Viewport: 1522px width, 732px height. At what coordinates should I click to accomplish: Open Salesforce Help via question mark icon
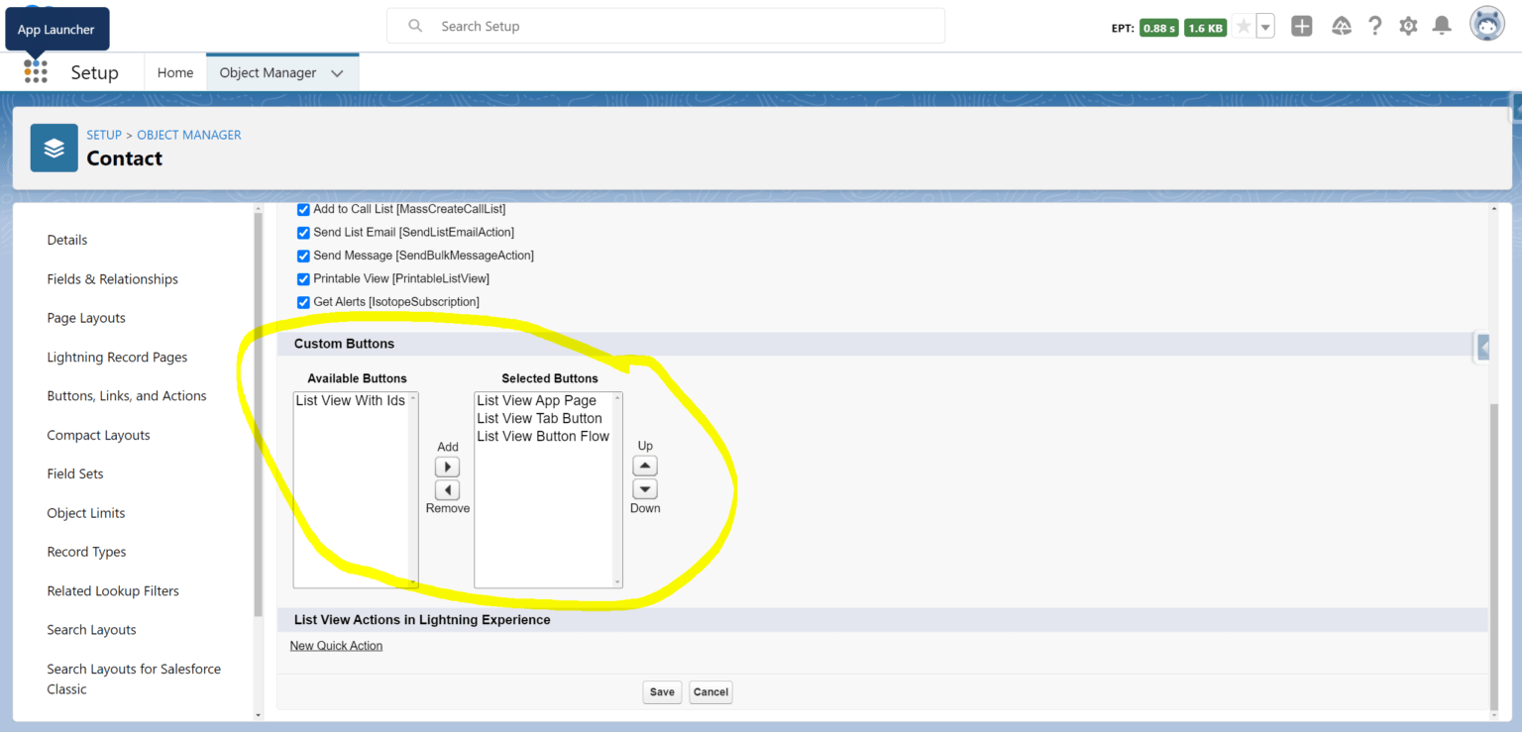coord(1375,26)
